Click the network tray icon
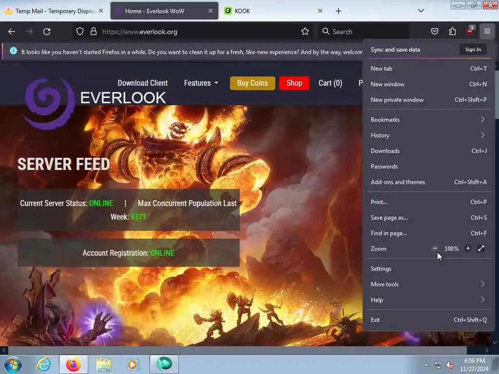The image size is (499, 374). click(438, 365)
